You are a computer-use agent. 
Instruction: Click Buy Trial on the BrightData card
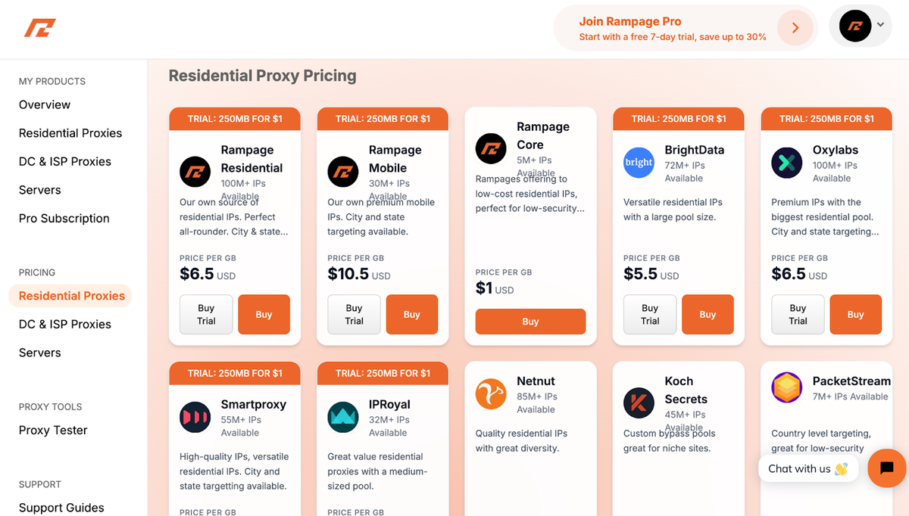pyautogui.click(x=649, y=314)
